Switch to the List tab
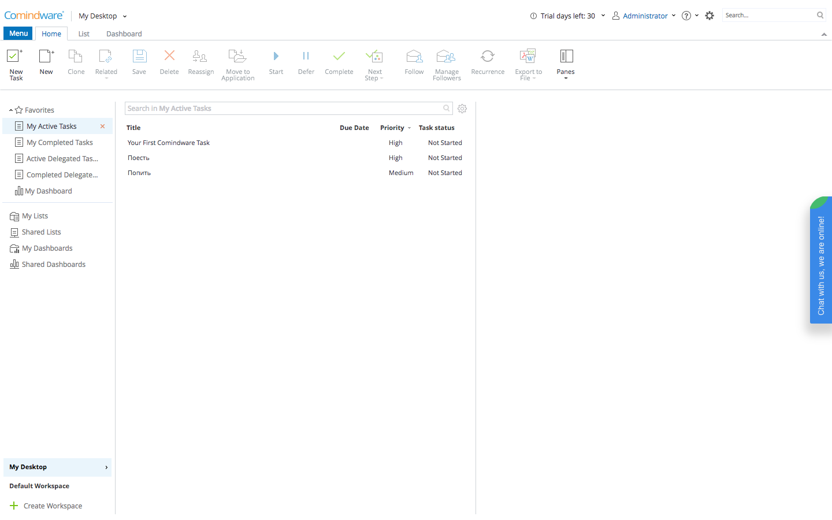The width and height of the screenshot is (832, 520). (x=84, y=34)
